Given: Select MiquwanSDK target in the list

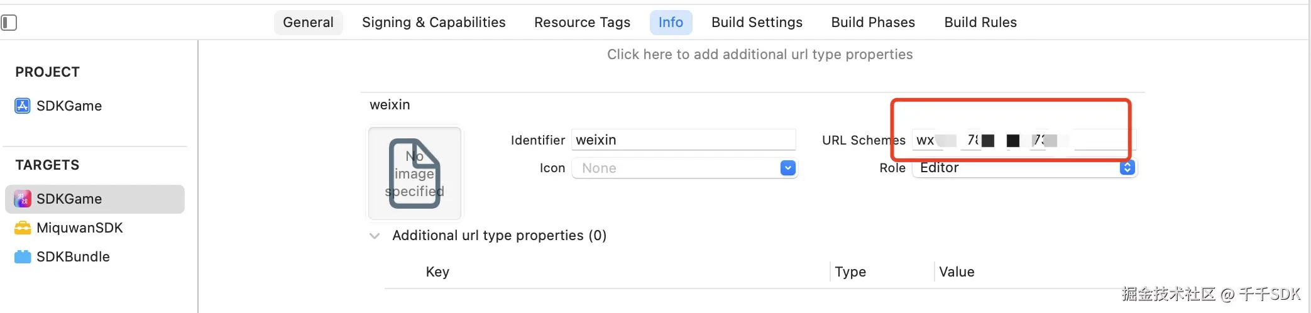Looking at the screenshot, I should [x=80, y=228].
